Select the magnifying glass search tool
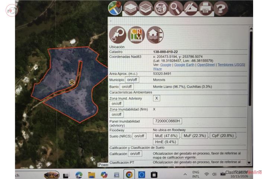Image resolution: width=268 pixels, height=179 pixels. tap(176, 8)
